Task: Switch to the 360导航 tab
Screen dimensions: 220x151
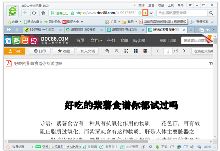Action: click(41, 29)
